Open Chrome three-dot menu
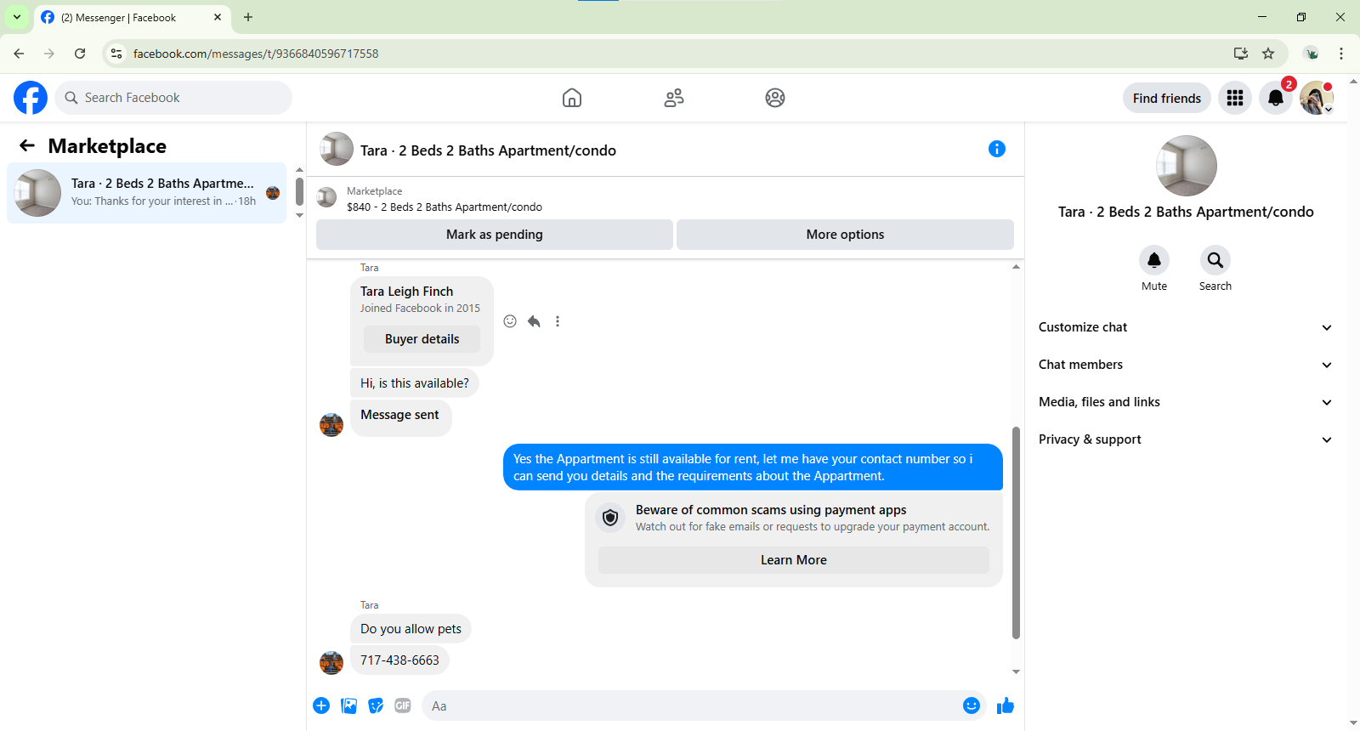This screenshot has width=1360, height=731. point(1341,54)
